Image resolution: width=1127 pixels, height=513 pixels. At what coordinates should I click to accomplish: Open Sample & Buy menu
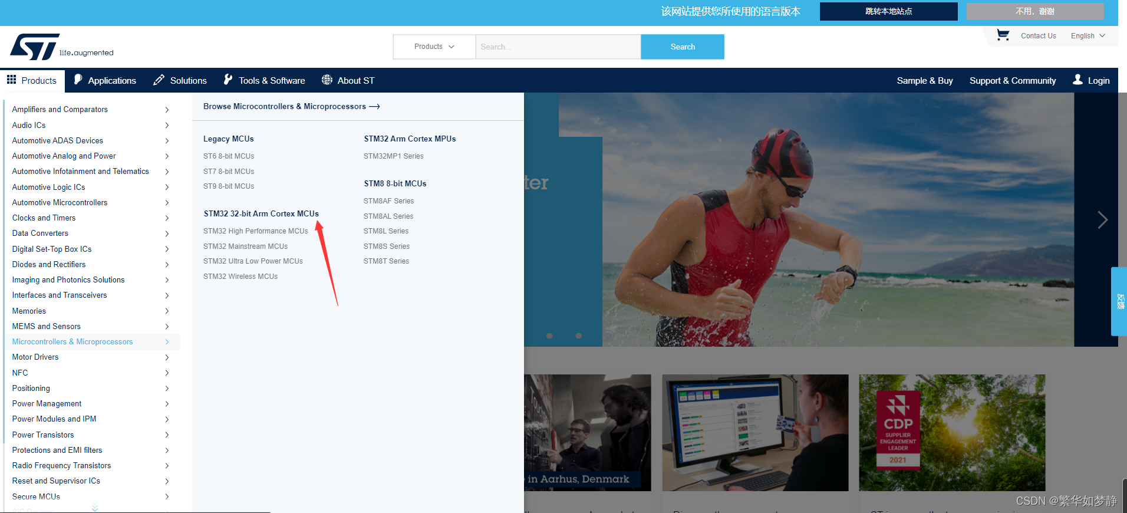point(925,80)
